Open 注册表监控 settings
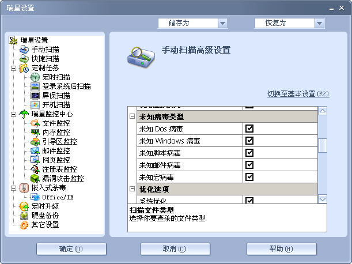352x264 pixels. pyautogui.click(x=59, y=169)
